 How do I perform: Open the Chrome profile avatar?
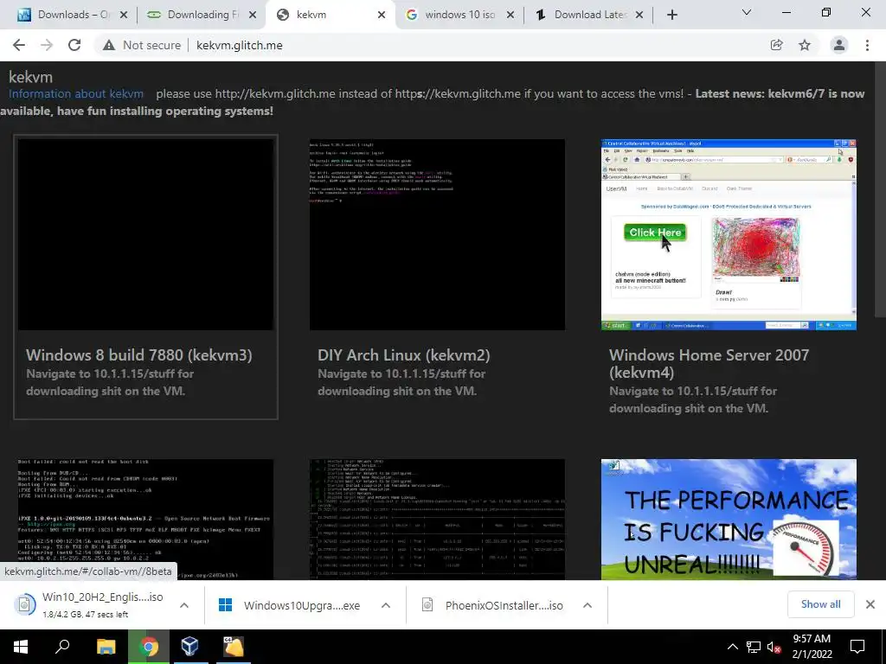tap(839, 45)
